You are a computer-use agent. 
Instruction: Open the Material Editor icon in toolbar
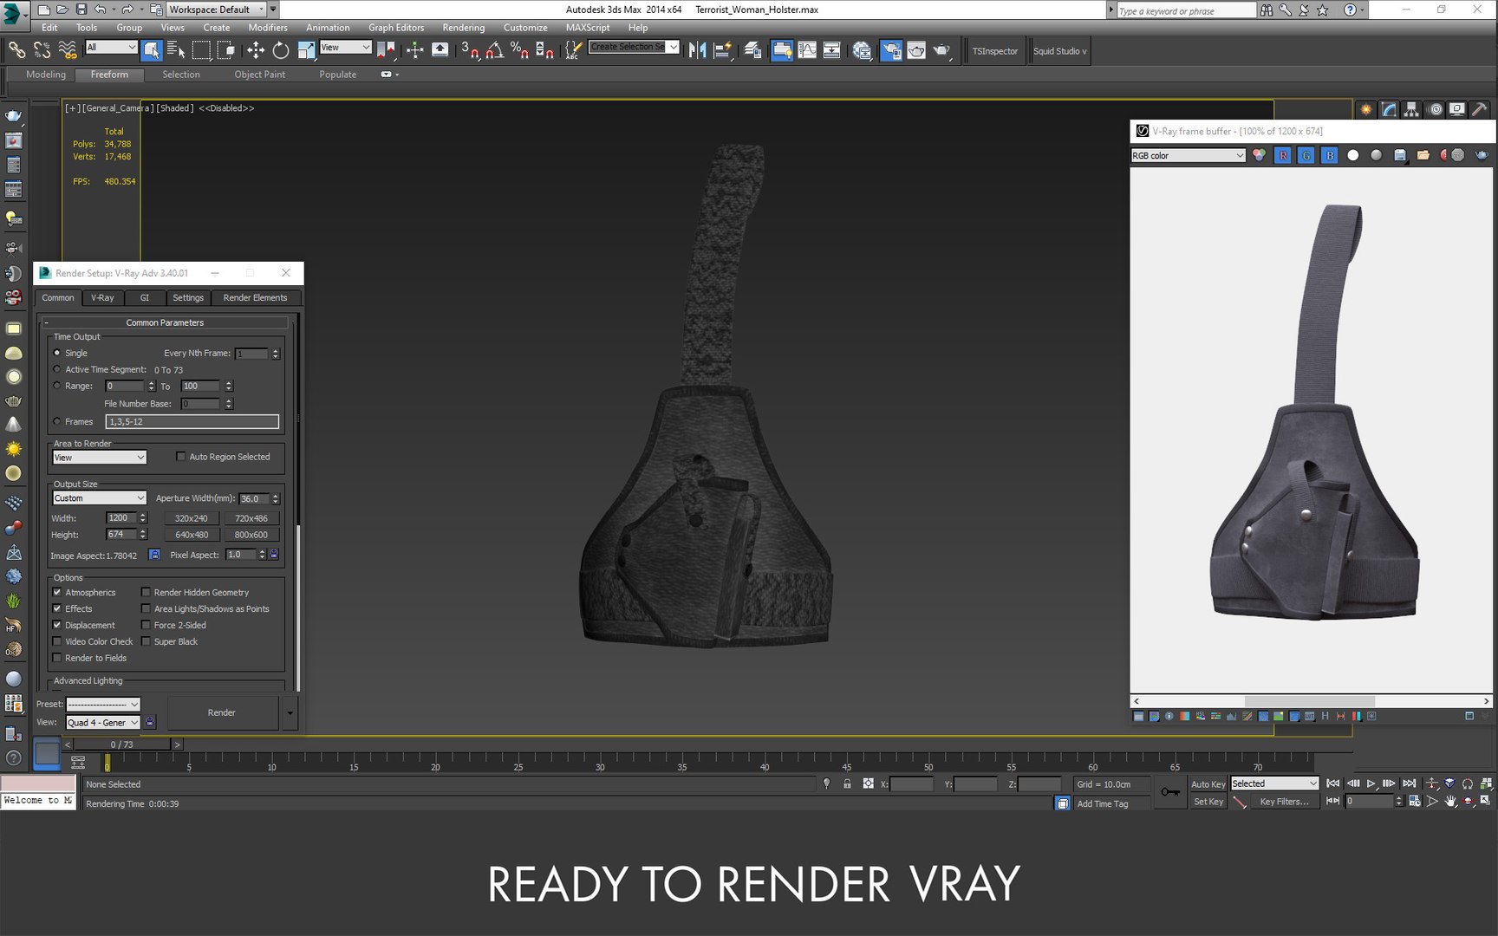(x=862, y=50)
